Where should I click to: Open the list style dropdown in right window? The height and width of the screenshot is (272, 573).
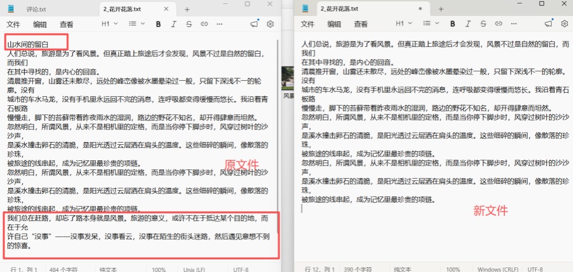coord(431,23)
